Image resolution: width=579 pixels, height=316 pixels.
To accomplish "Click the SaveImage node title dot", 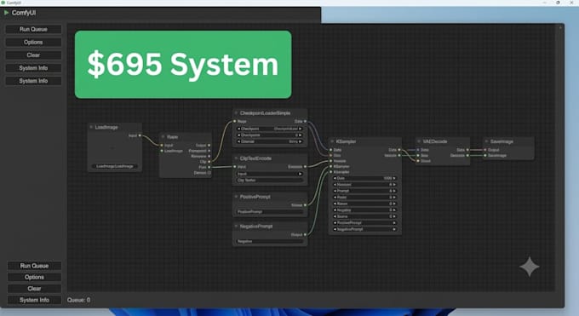I will tap(487, 141).
